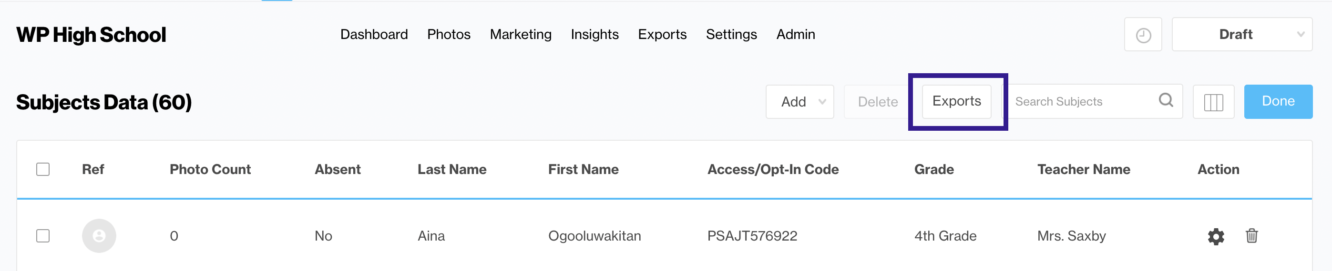
Task: Click the Delete button
Action: (x=878, y=102)
